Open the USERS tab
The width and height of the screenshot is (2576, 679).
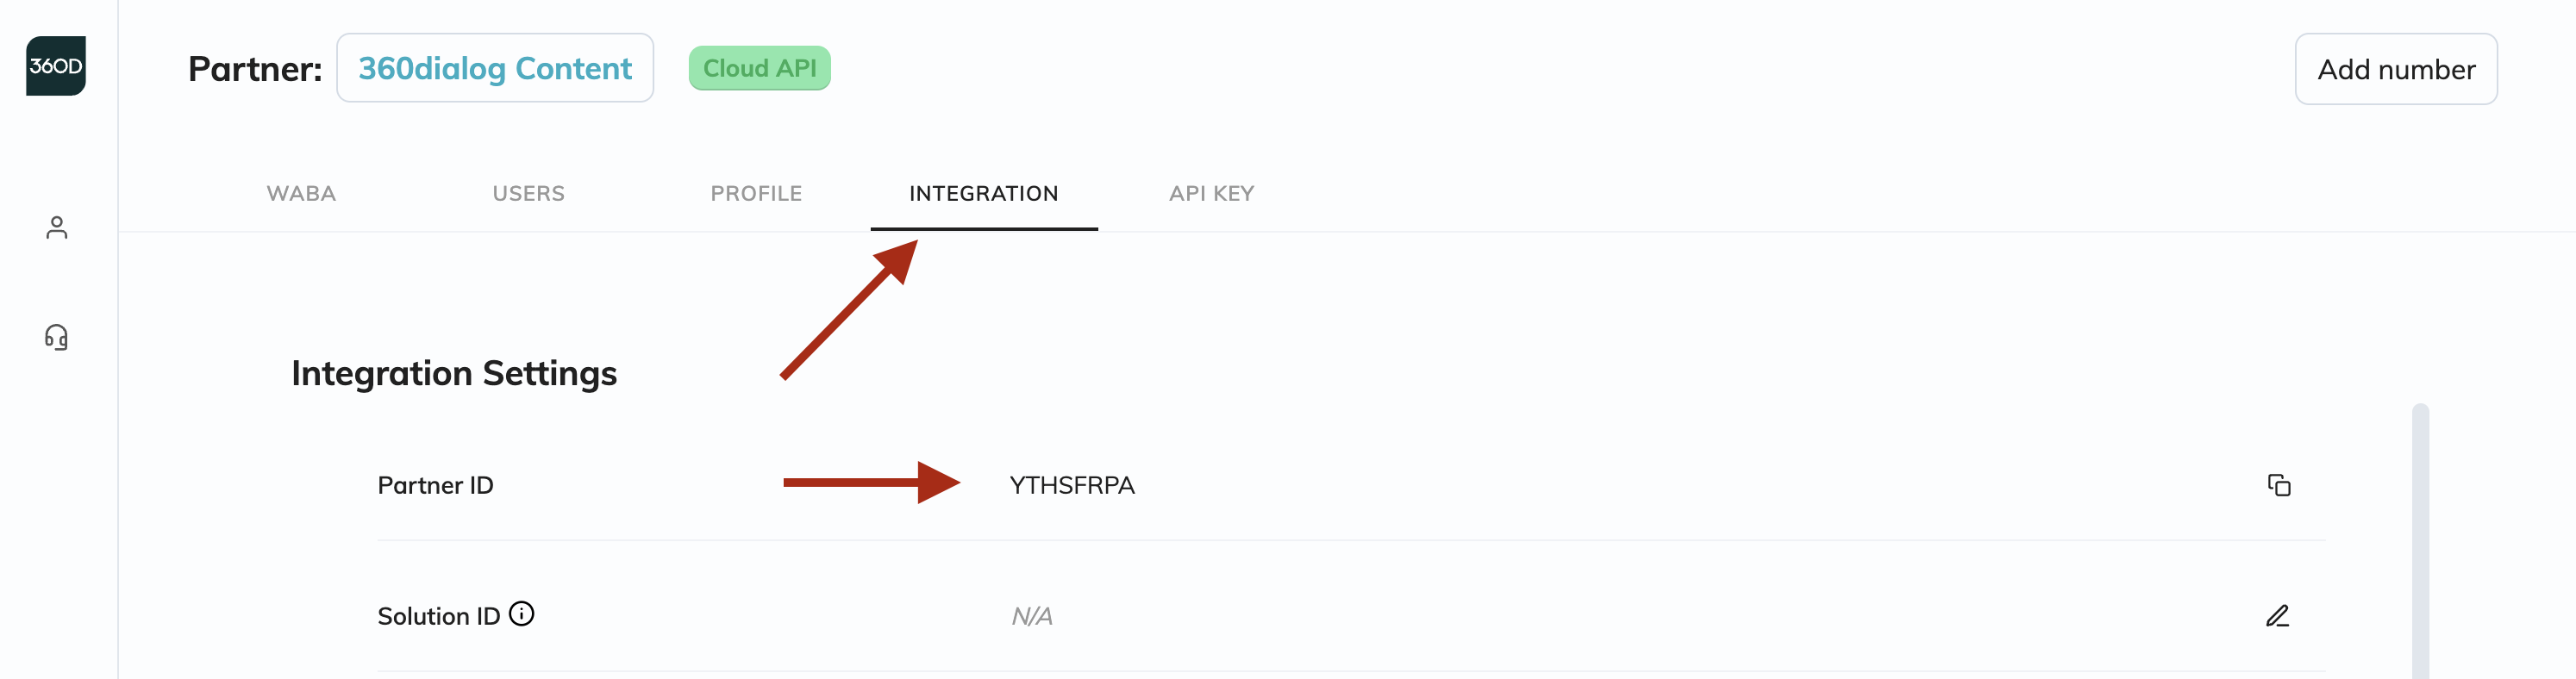(528, 194)
